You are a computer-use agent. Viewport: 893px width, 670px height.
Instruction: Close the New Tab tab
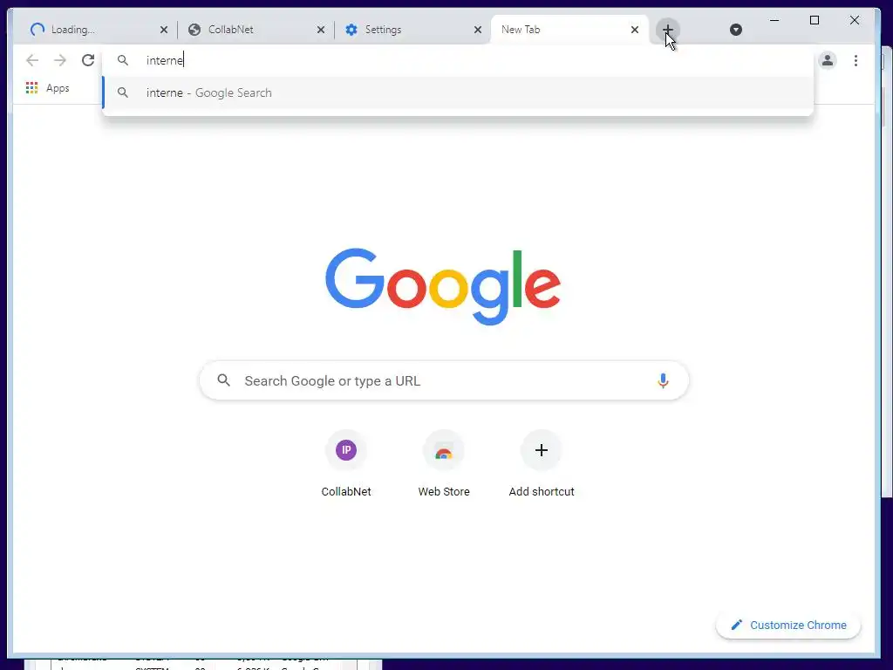pyautogui.click(x=635, y=30)
